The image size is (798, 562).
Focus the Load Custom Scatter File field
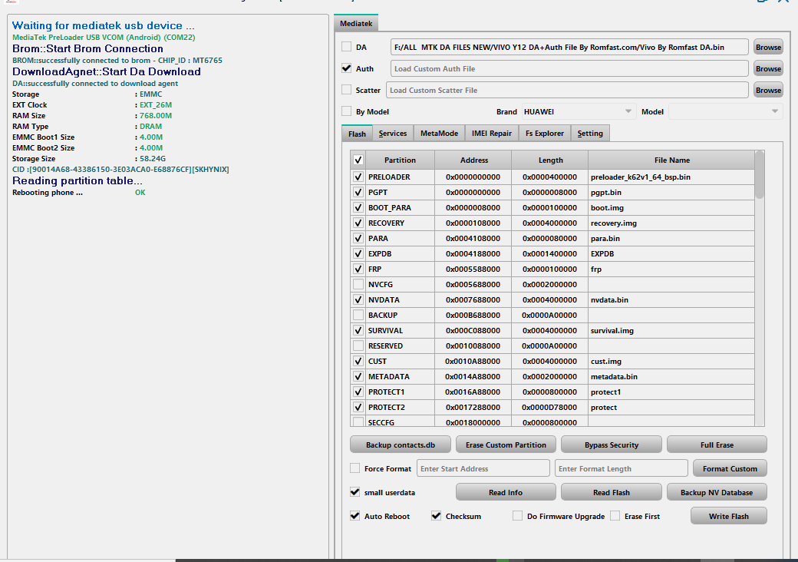567,90
